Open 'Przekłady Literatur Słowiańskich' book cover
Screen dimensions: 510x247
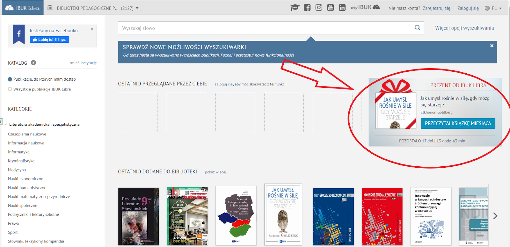138,216
